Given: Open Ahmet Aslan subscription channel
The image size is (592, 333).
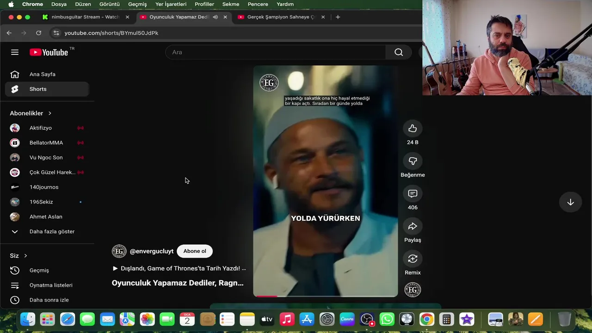Looking at the screenshot, I should point(47,216).
